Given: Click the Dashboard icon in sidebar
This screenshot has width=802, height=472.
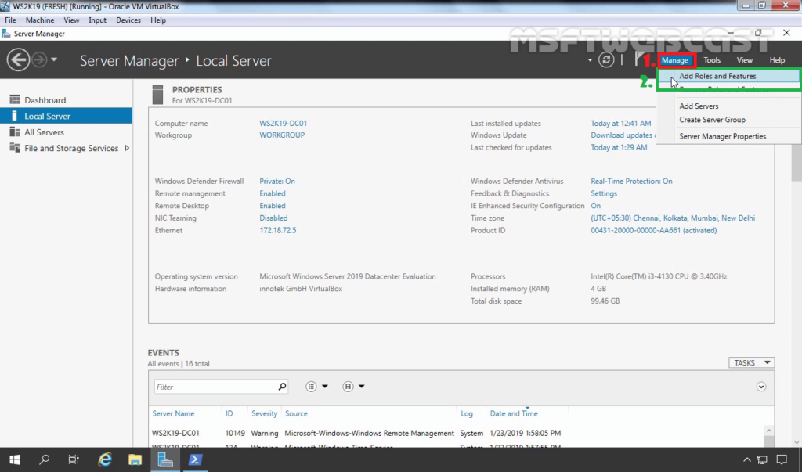Looking at the screenshot, I should [14, 99].
